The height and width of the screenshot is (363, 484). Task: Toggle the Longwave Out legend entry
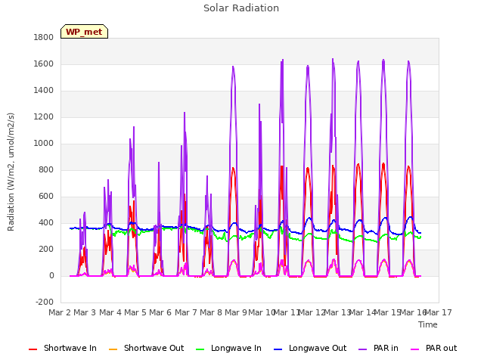tap(310, 348)
